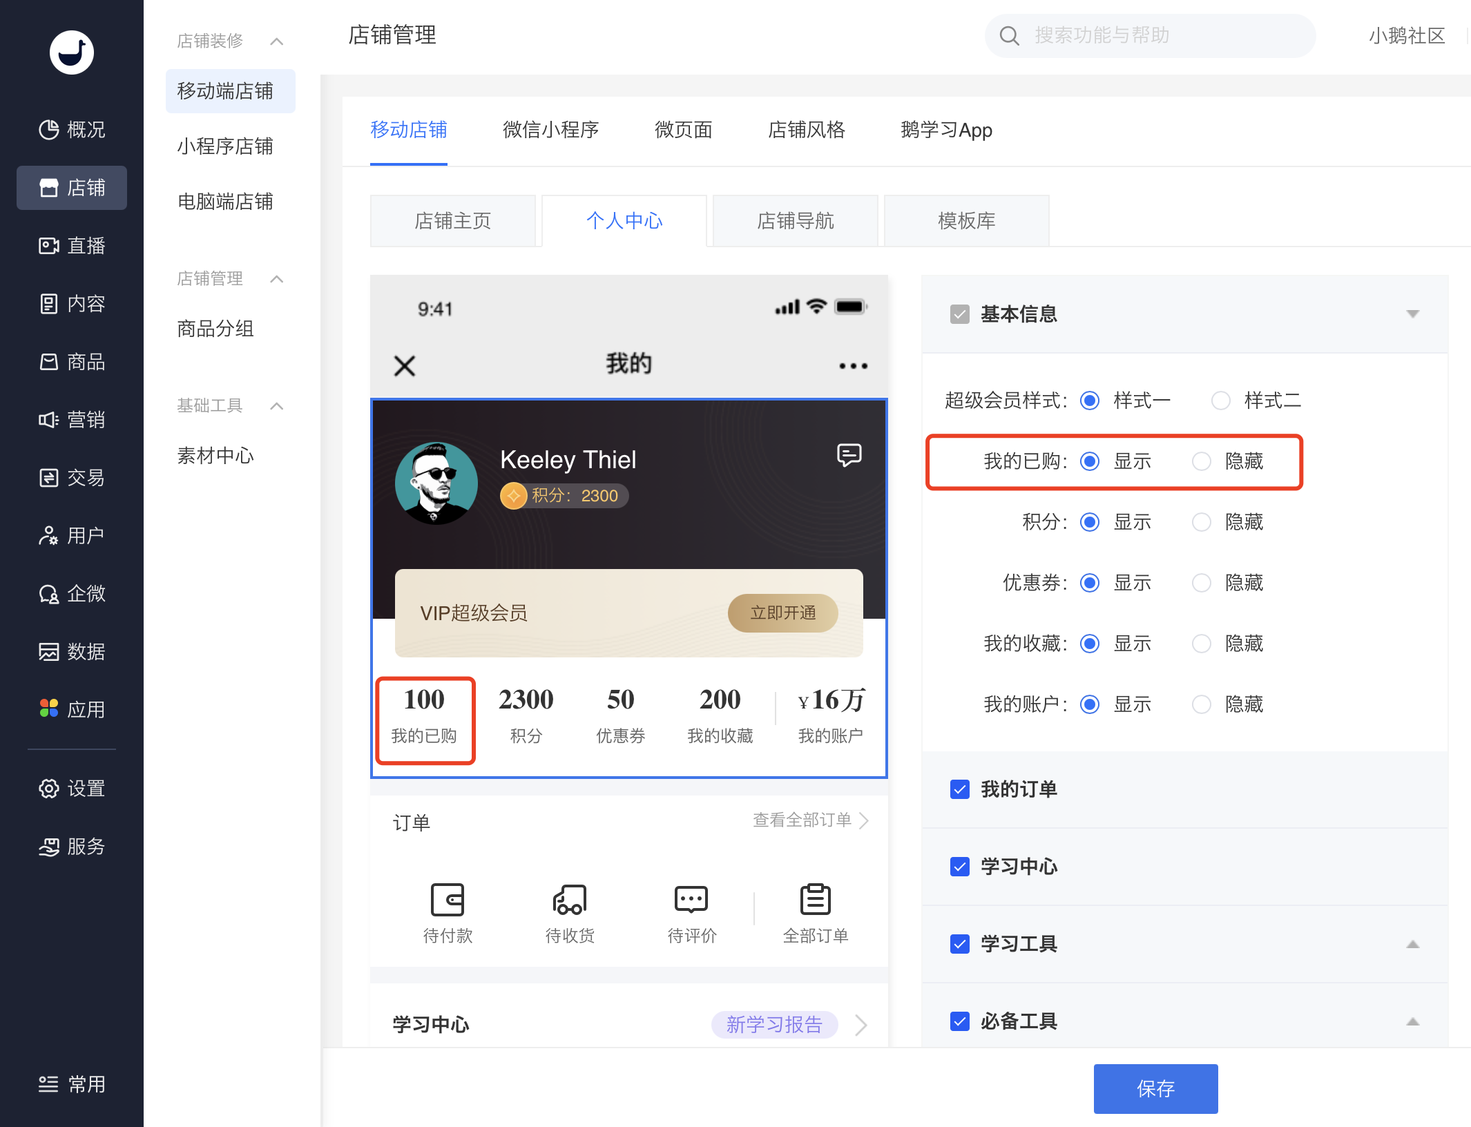Screen dimensions: 1471x1127
Task: Select 样式二 for super member style
Action: [1221, 401]
